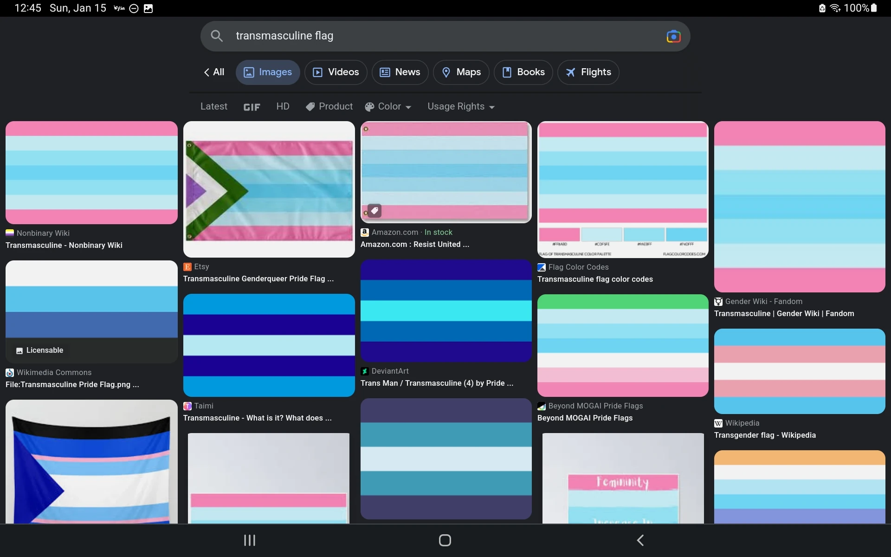Switch to the Videos tab
Image resolution: width=891 pixels, height=557 pixels.
pos(336,72)
